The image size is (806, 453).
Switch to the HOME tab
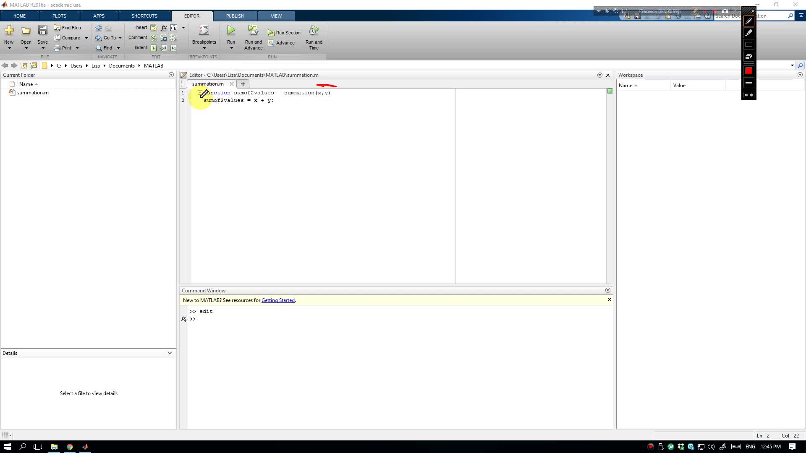19,16
